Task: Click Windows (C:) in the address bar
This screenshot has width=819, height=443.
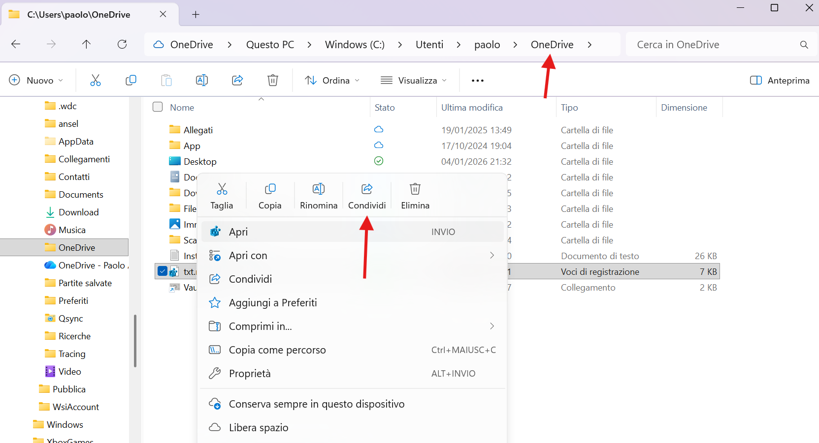Action: click(x=355, y=45)
